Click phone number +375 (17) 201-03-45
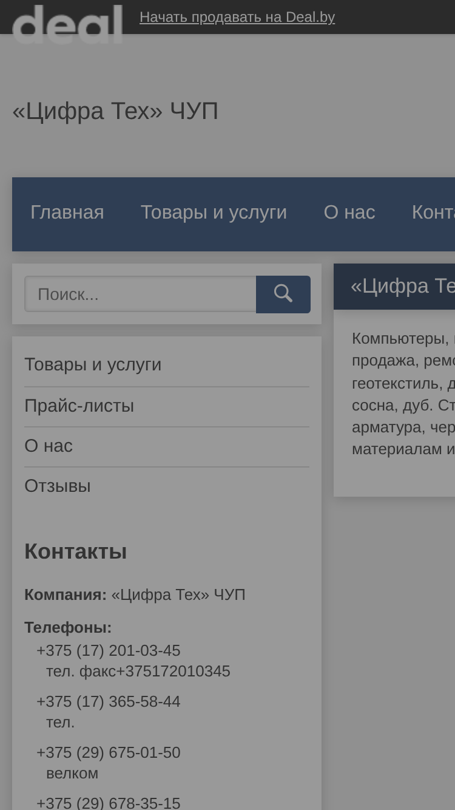This screenshot has height=810, width=455. coord(109,650)
